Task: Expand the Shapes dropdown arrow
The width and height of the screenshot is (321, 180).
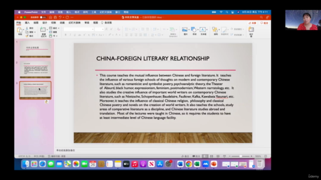Action: 198,30
